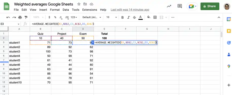The height and width of the screenshot is (95, 232).
Task: Toggle italic formatting
Action: point(128,17)
